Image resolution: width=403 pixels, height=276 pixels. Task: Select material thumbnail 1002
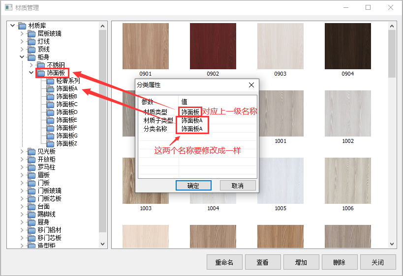348,113
